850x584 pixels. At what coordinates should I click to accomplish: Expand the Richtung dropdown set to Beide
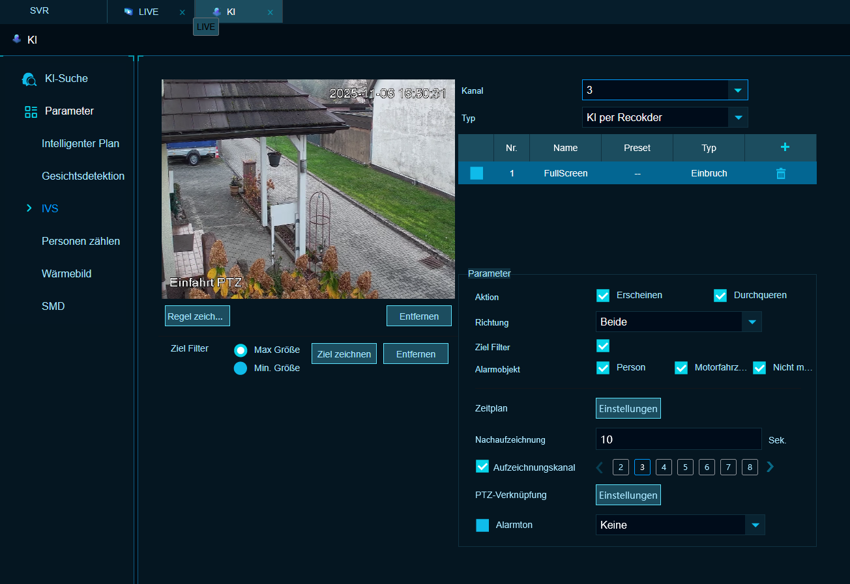tap(752, 322)
